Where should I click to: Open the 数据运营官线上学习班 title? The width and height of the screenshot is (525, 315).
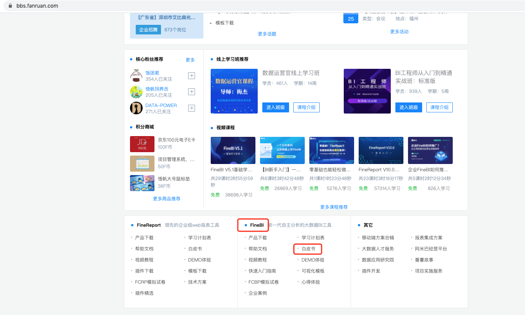[x=291, y=73]
